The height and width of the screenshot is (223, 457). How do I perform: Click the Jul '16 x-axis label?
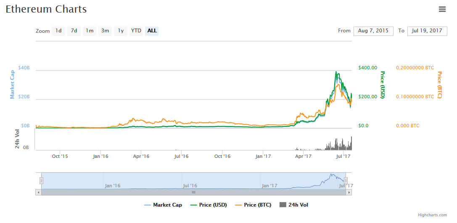[x=181, y=156]
